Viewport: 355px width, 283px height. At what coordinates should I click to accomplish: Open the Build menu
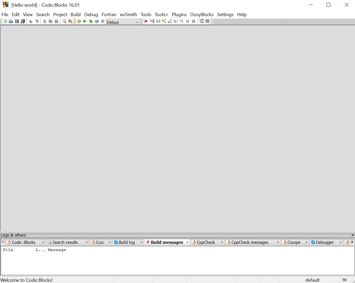click(x=75, y=15)
